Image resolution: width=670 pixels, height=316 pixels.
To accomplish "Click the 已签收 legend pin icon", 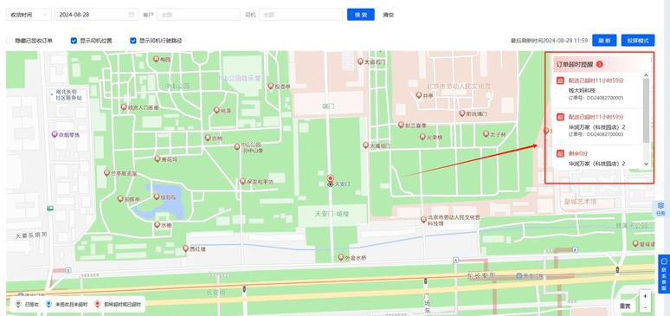I will 17,304.
